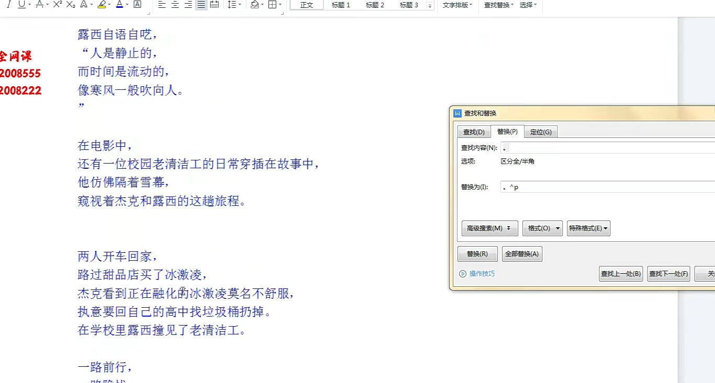This screenshot has width=715, height=383.
Task: Click the line 两人开车回家，
Action: (118, 257)
